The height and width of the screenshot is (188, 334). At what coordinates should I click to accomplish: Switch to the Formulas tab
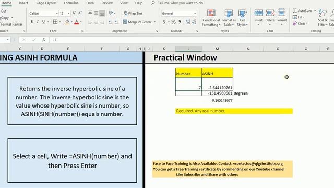71,3
